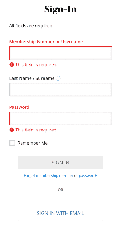Click the Last Name / Surname label
Viewport: 117px width, 226px height.
[x=32, y=79]
